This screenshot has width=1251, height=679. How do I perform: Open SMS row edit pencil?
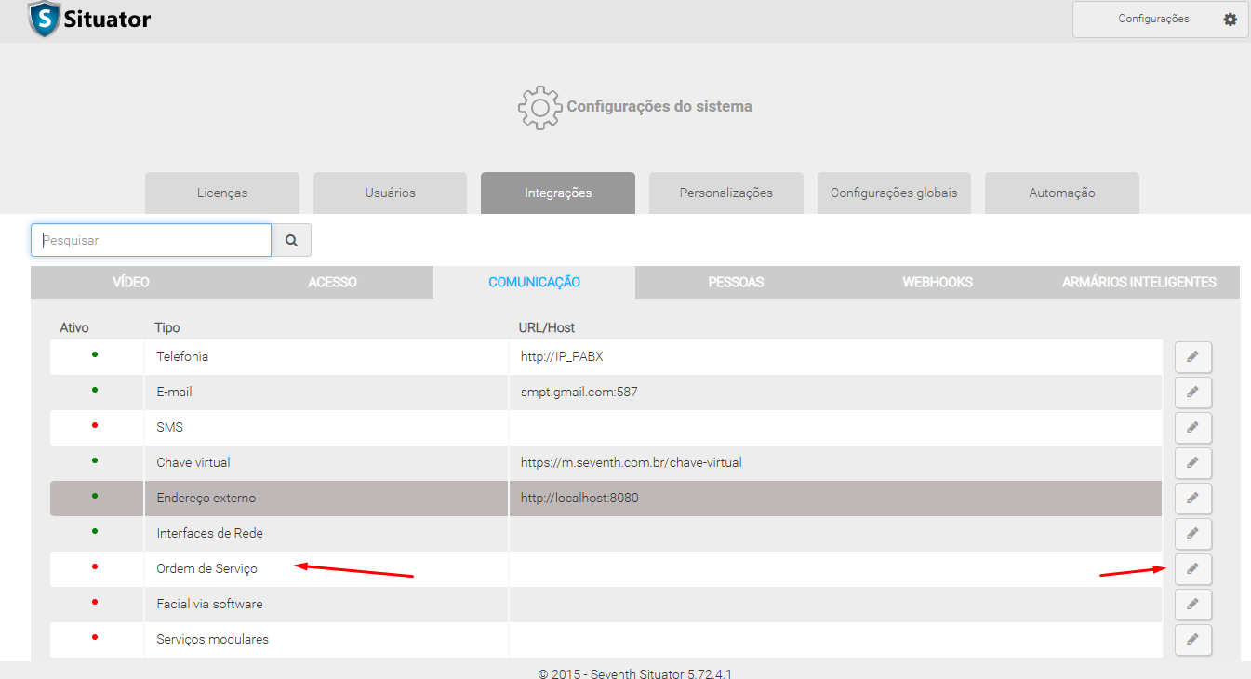point(1192,428)
